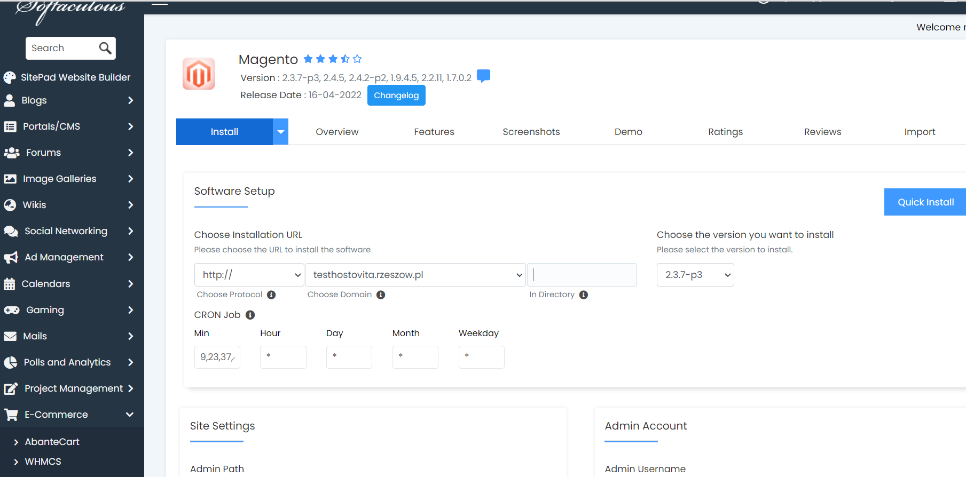Open the Demo tab
Image resolution: width=966 pixels, height=477 pixels.
629,132
